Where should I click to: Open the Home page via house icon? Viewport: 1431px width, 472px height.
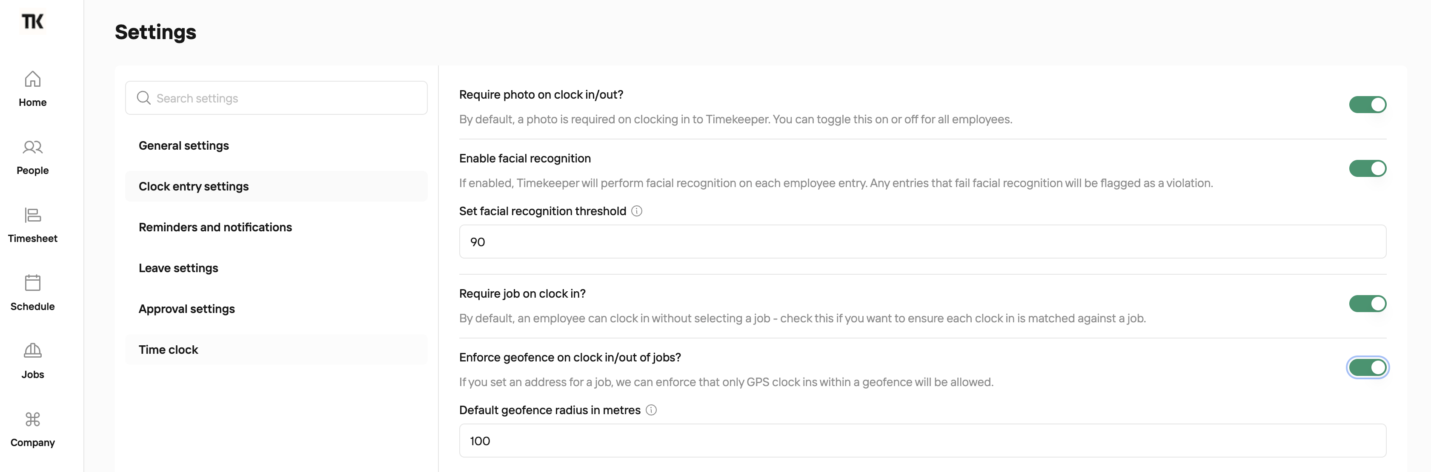click(33, 79)
